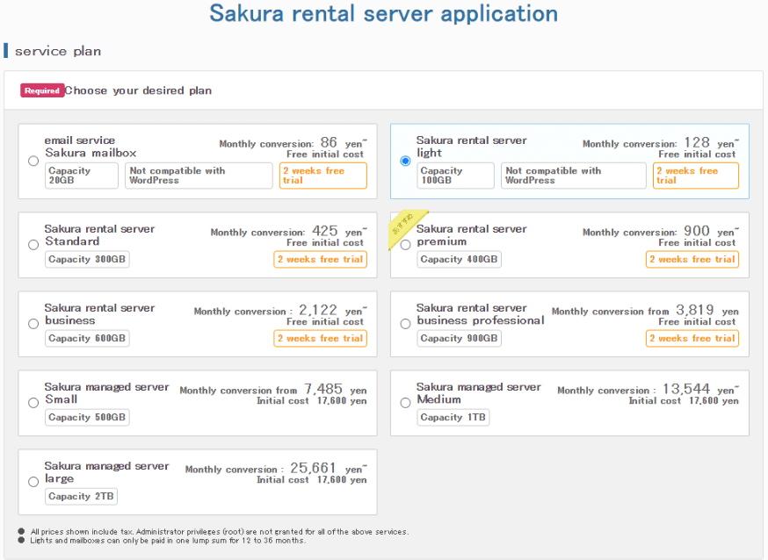Click the All prices shown include tax note
Screen dimensions: 768x560
tap(220, 532)
